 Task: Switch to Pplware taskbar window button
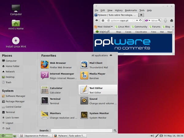(70, 136)
